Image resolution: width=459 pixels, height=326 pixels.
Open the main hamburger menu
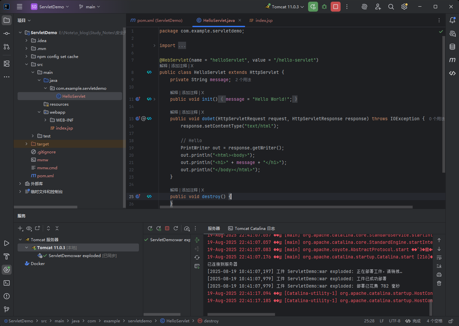20,7
